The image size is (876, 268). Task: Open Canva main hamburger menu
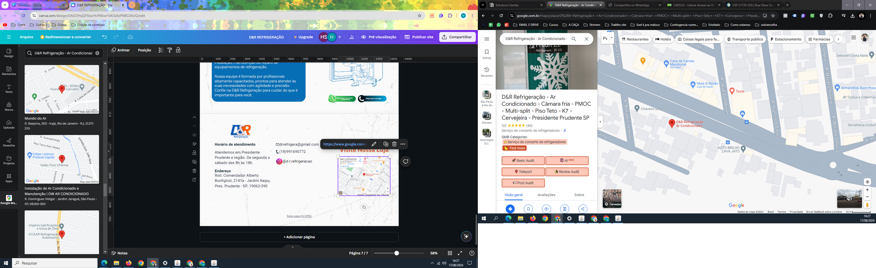pyautogui.click(x=9, y=37)
